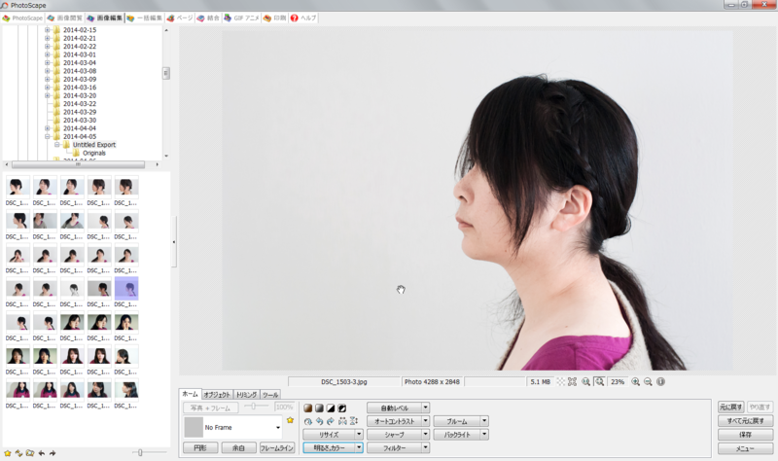This screenshot has width=778, height=461.
Task: Switch to the オブジェクト tab
Action: (x=217, y=395)
